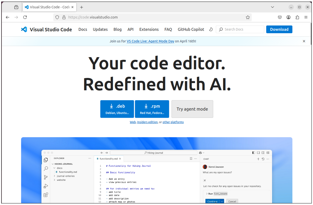Toggle the bottom panel layout icon

[258, 153]
